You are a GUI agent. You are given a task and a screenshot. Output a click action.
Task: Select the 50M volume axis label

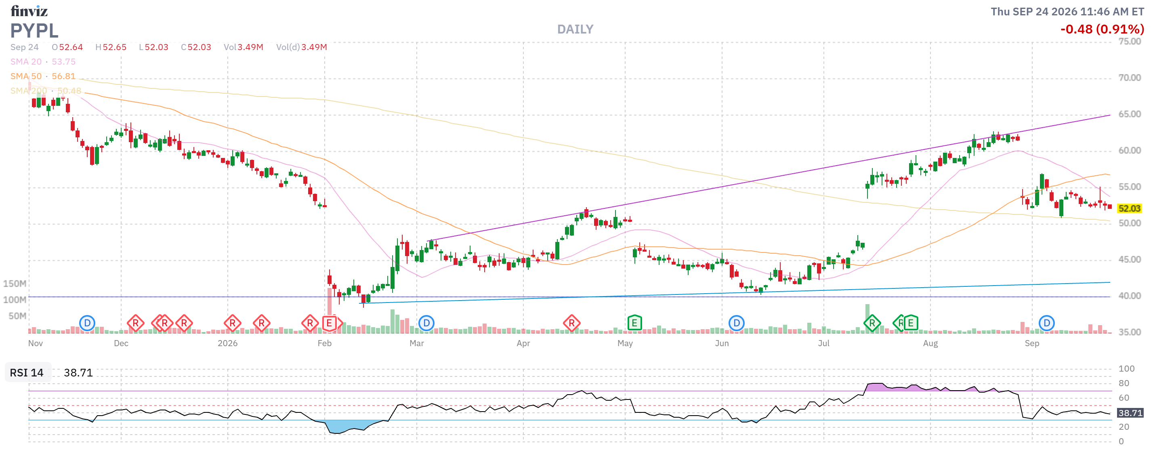coord(17,316)
